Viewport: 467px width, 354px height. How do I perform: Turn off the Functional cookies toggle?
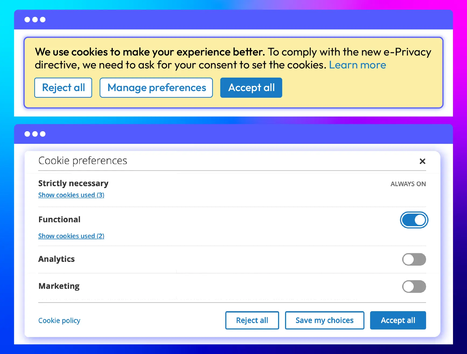pos(414,220)
